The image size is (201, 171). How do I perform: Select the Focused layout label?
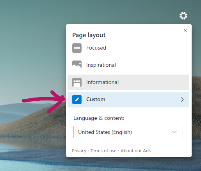tap(96, 48)
